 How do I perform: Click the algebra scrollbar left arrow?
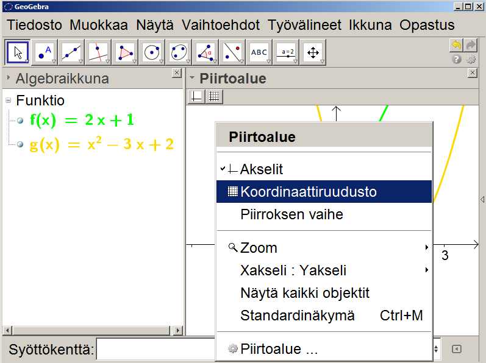tap(7, 330)
